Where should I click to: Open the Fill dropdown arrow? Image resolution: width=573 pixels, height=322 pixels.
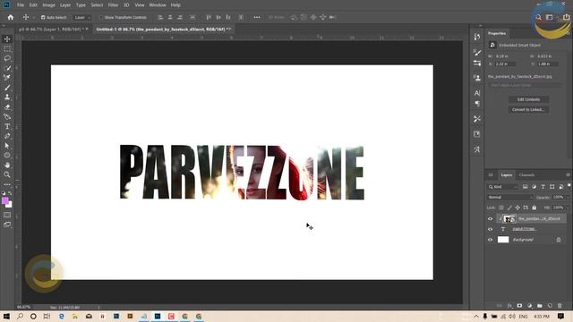point(568,208)
